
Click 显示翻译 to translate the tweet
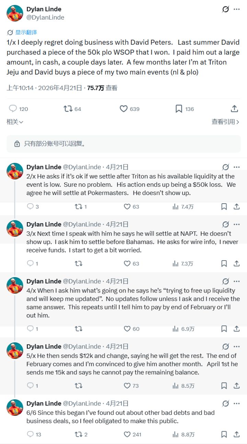21,32
